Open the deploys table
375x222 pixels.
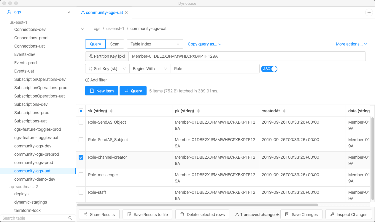click(21, 194)
